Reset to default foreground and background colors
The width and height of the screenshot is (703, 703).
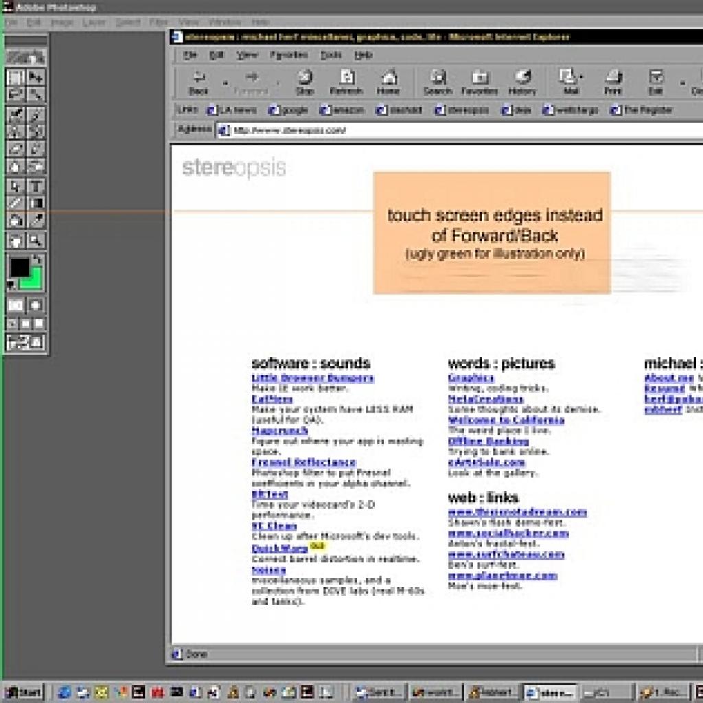pos(11,286)
